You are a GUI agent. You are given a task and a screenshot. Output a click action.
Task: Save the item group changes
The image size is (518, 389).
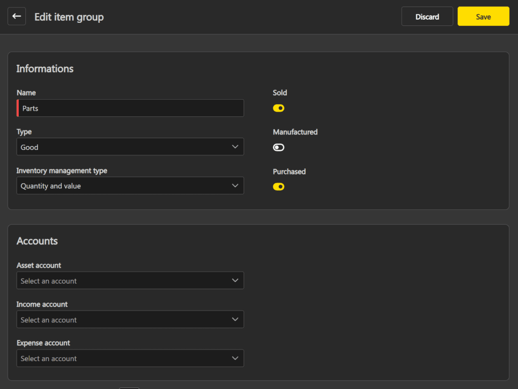(483, 17)
